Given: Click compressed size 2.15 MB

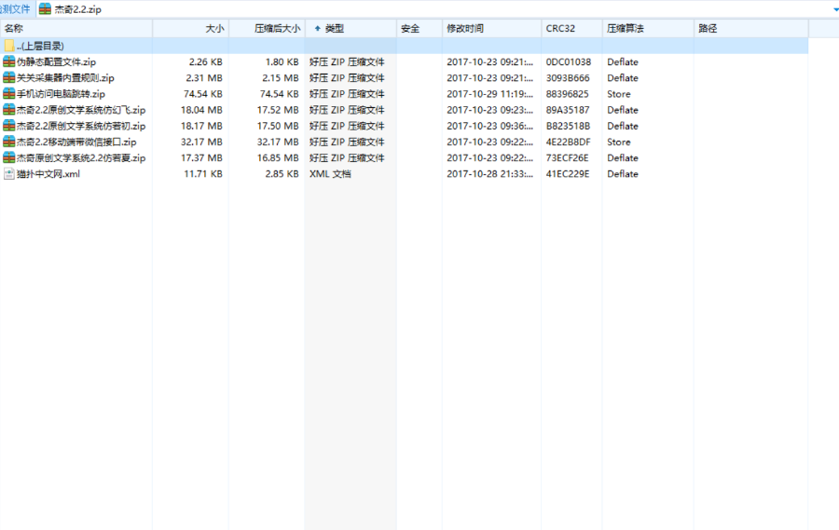Looking at the screenshot, I should click(281, 78).
